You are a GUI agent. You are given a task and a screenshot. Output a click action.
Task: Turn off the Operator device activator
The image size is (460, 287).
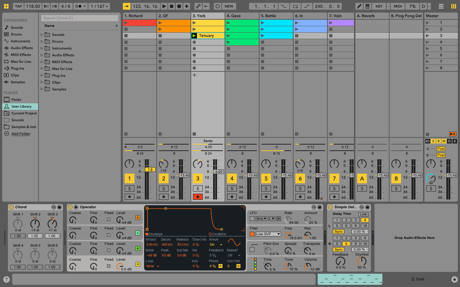click(70, 207)
